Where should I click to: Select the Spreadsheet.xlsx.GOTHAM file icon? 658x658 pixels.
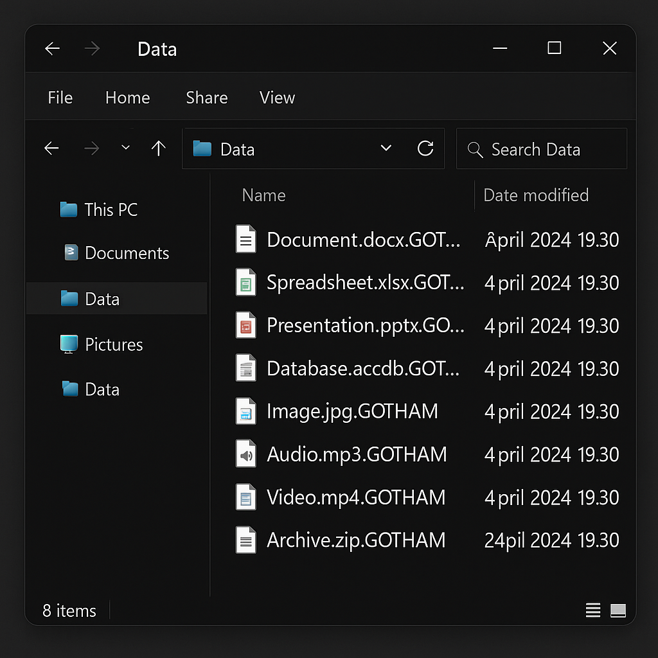coord(245,283)
